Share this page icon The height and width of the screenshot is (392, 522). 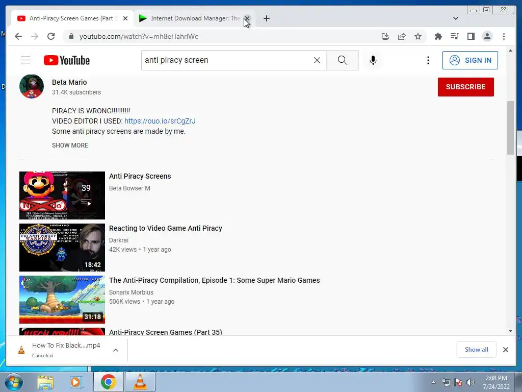pyautogui.click(x=402, y=36)
